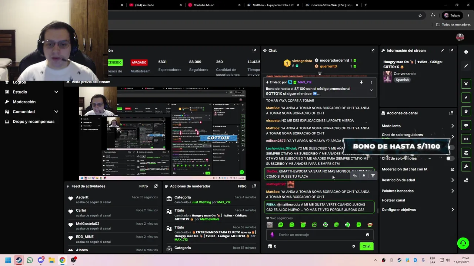Edit stream info with the panel's pencil icon

(442, 51)
